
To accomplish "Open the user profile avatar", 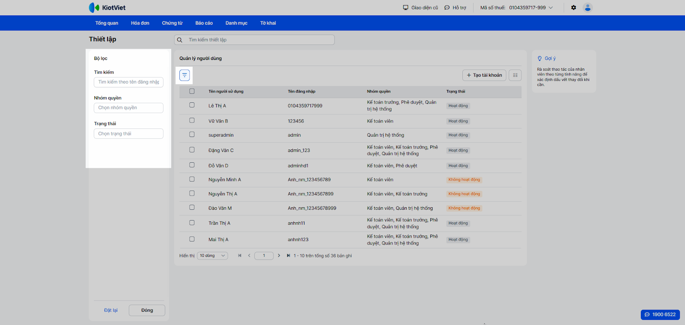I will coord(587,8).
